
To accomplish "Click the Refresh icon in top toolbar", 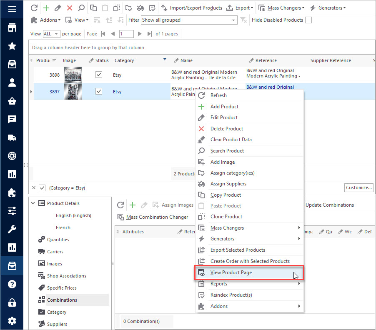I will click(x=34, y=8).
